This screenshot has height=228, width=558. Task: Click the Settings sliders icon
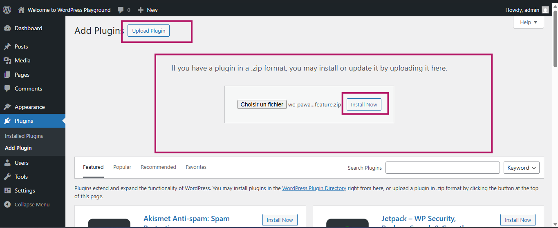(7, 190)
